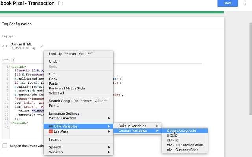The width and height of the screenshot is (252, 157).
Task: Open the three-dot more options menu
Action: 245,3
